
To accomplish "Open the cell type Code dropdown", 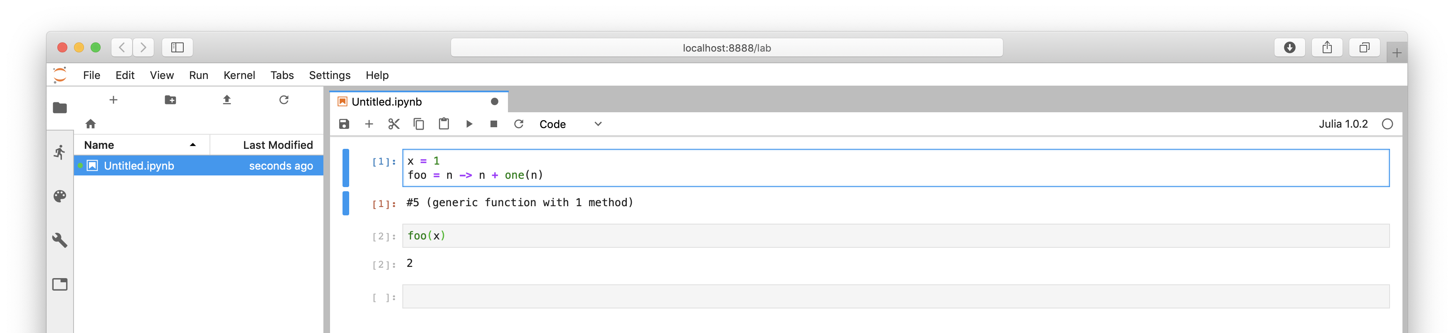I will [x=570, y=124].
